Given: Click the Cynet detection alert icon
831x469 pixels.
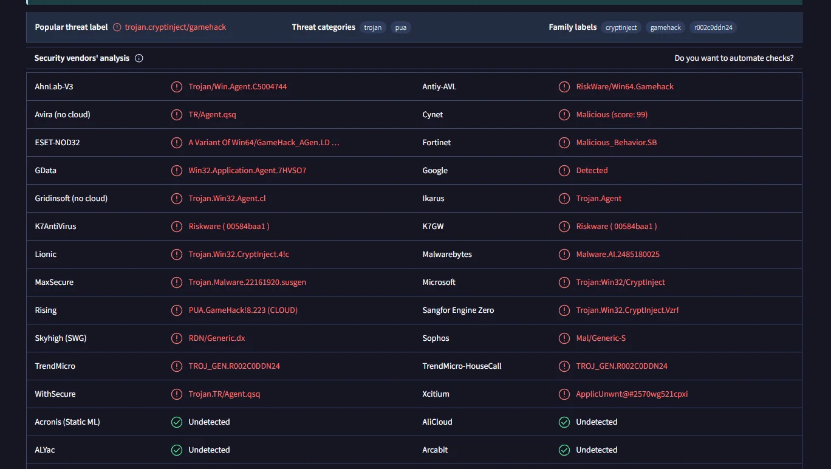Looking at the screenshot, I should [x=564, y=115].
